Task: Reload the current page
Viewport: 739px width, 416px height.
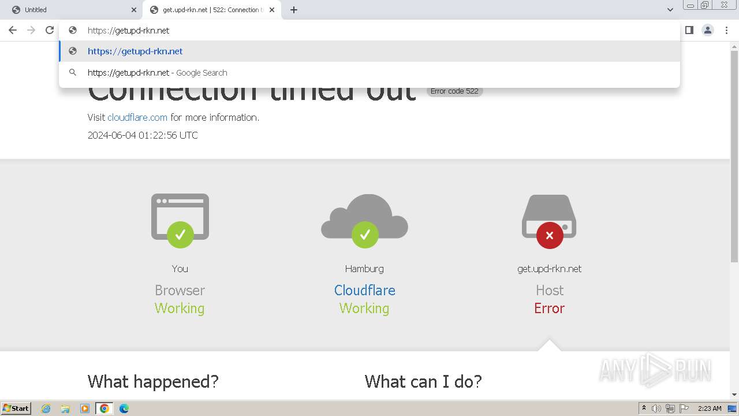Action: [50, 30]
